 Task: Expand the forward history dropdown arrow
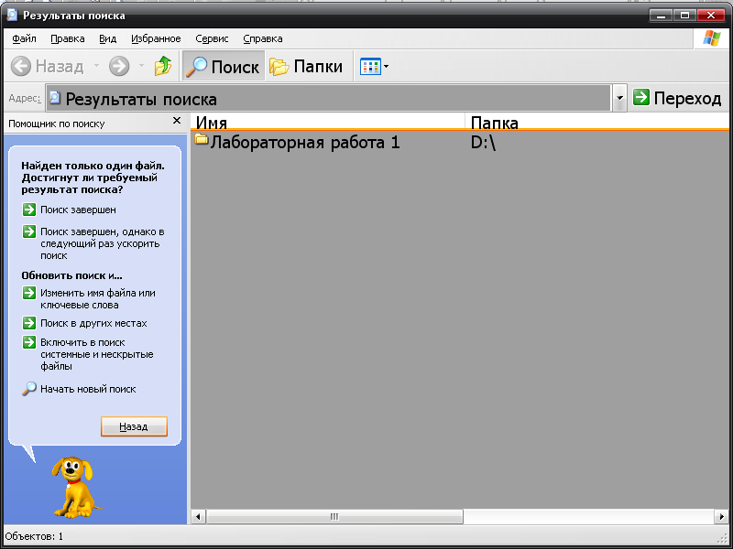coord(141,66)
